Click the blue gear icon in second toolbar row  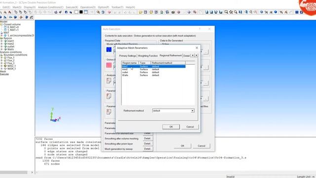point(27,17)
